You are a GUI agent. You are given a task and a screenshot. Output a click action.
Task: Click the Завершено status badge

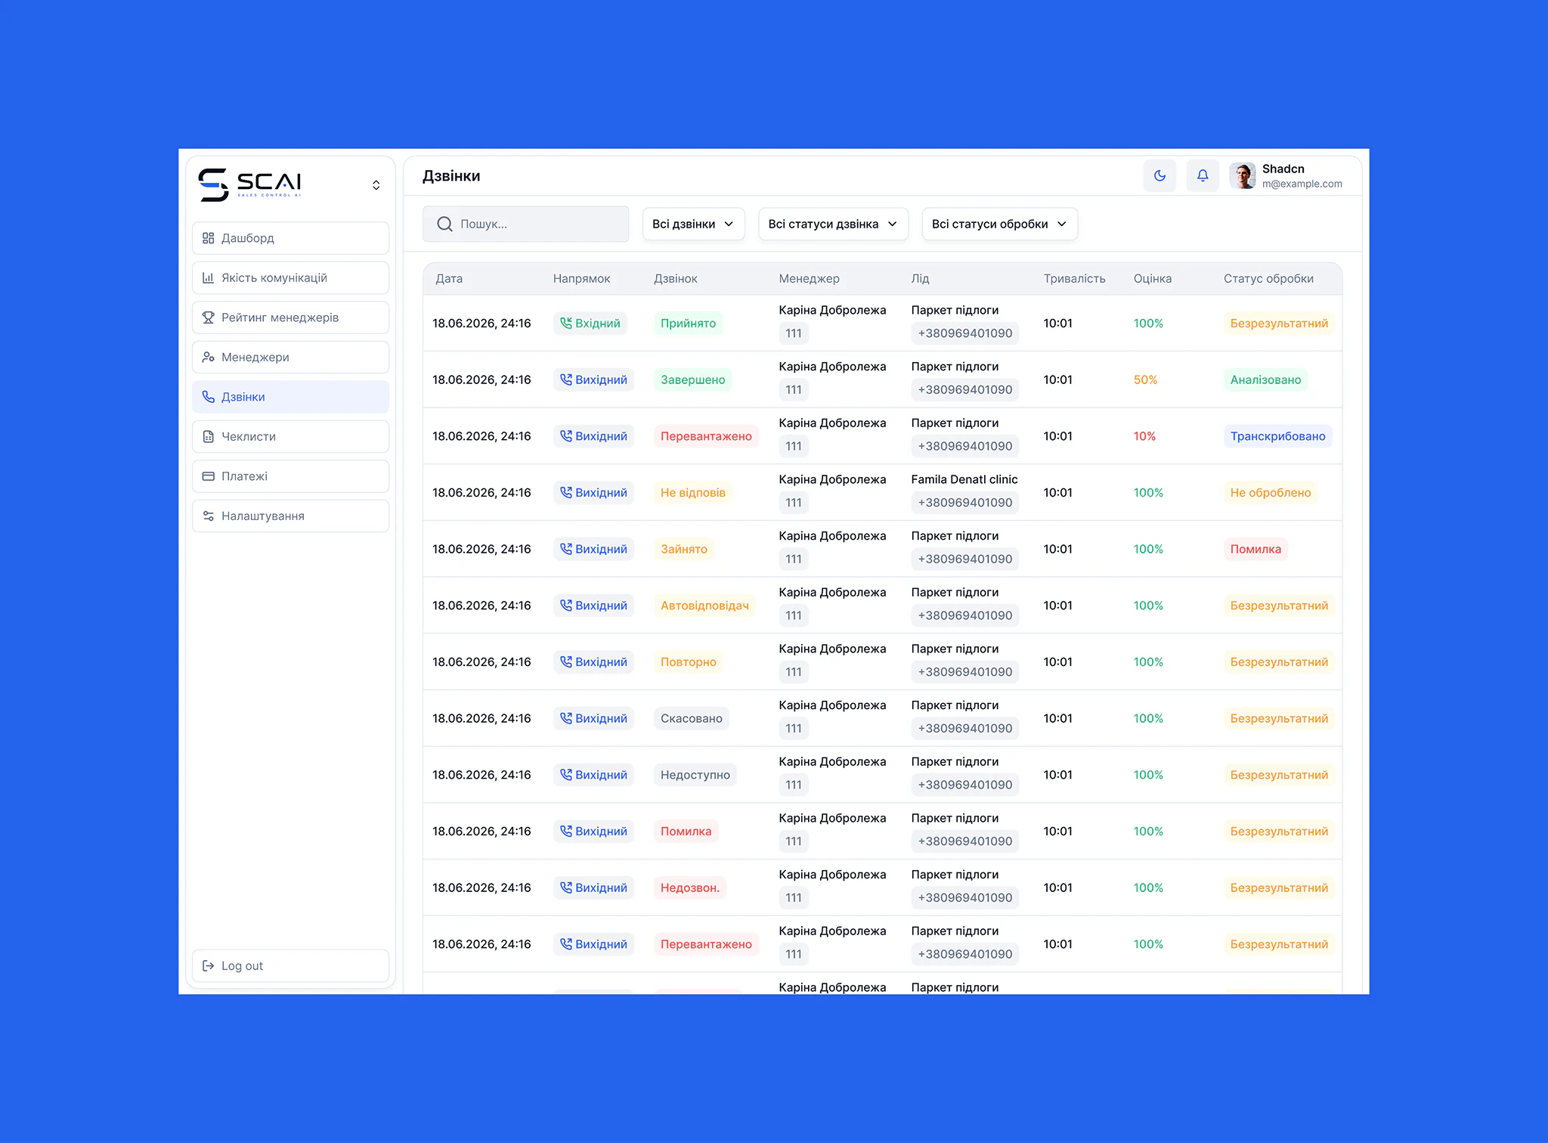pos(693,380)
